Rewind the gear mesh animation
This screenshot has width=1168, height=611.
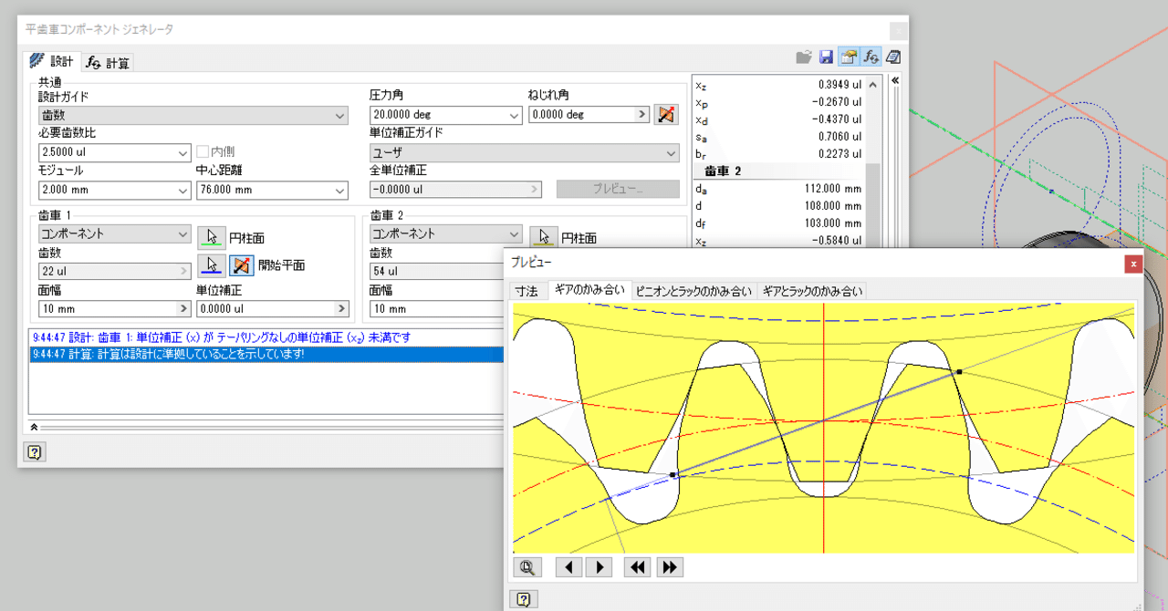638,567
